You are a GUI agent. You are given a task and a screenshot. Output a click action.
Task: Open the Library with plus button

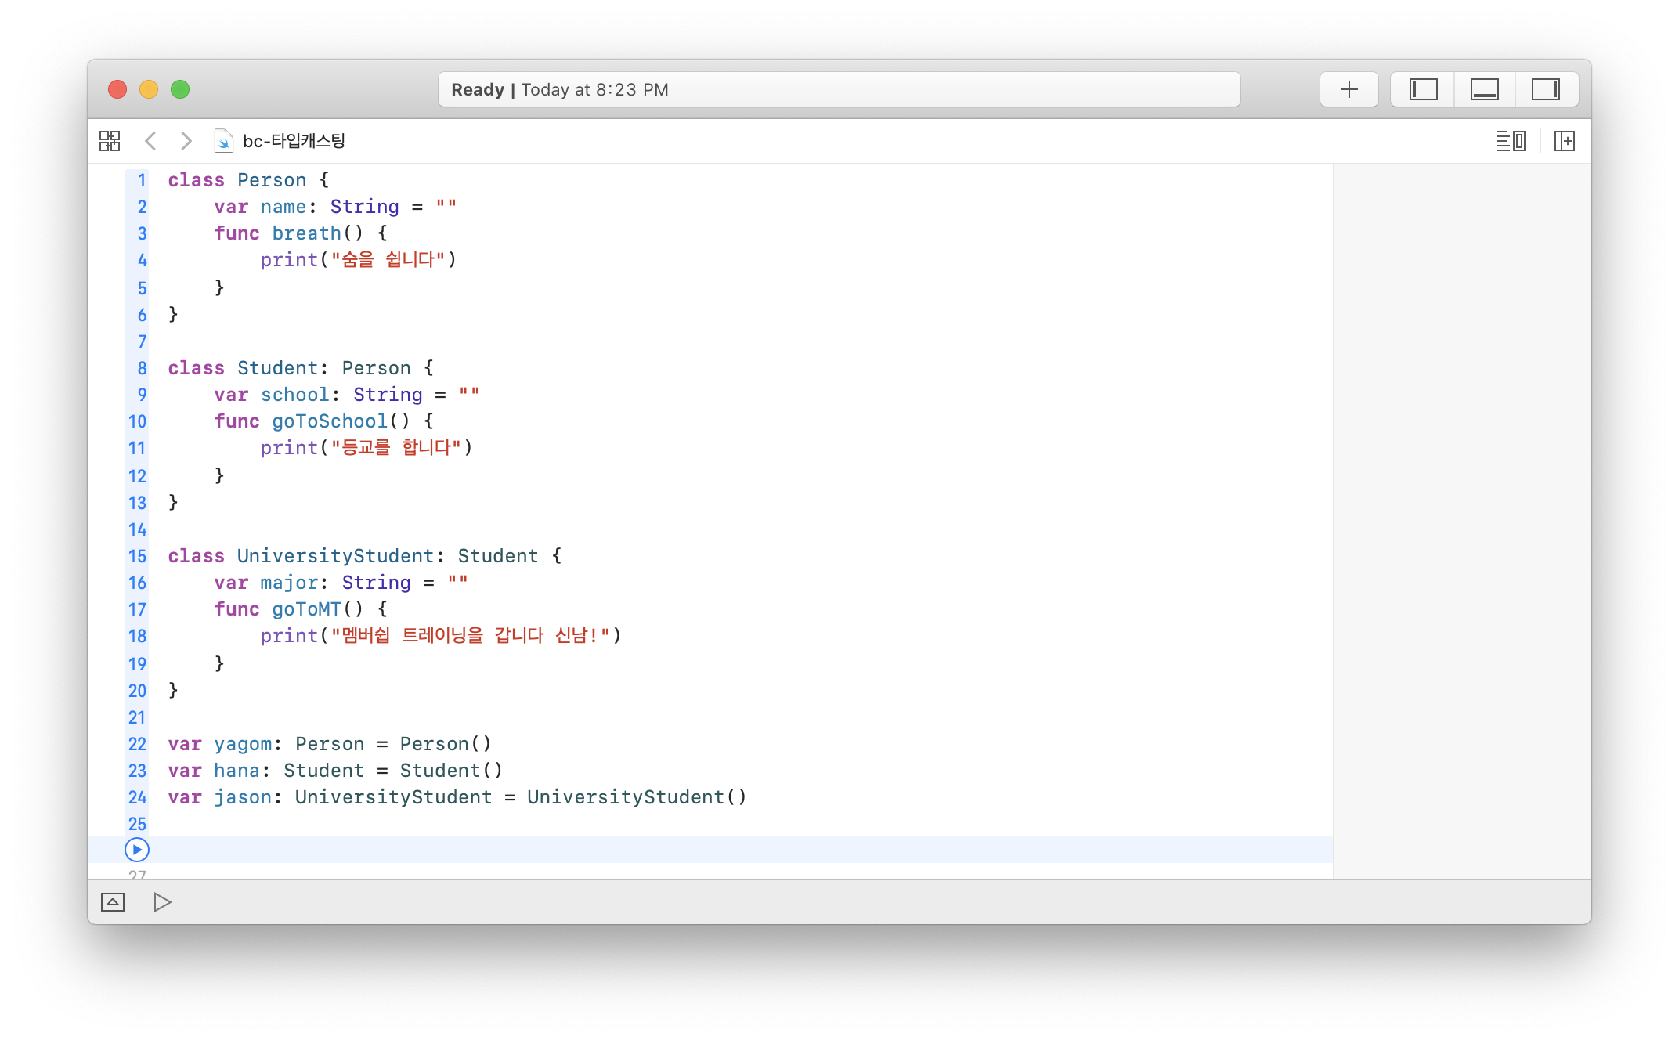click(1349, 89)
